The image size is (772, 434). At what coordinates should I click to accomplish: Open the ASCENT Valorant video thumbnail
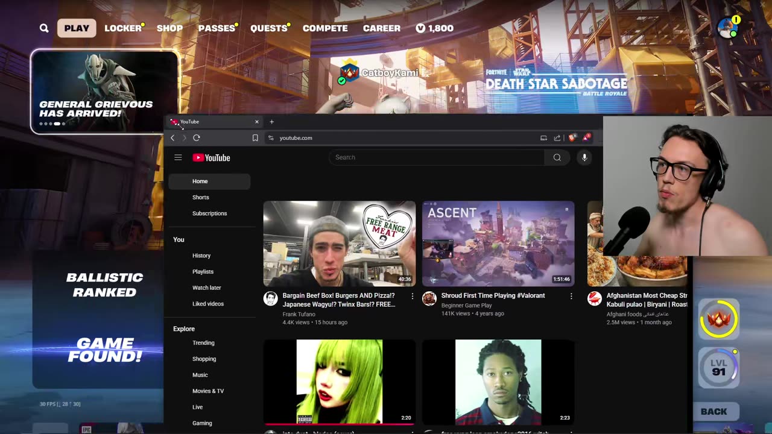(x=498, y=244)
